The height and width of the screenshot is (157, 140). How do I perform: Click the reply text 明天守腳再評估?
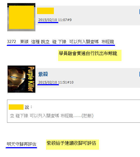22,144
